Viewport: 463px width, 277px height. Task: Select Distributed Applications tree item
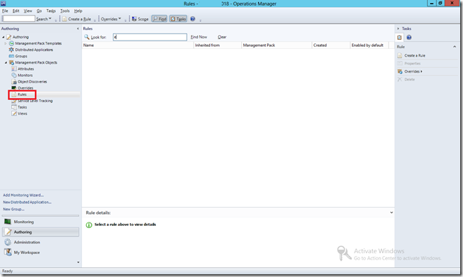pyautogui.click(x=34, y=50)
